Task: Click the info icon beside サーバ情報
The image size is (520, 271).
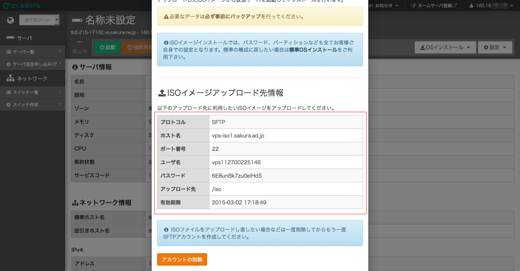Action: point(75,67)
